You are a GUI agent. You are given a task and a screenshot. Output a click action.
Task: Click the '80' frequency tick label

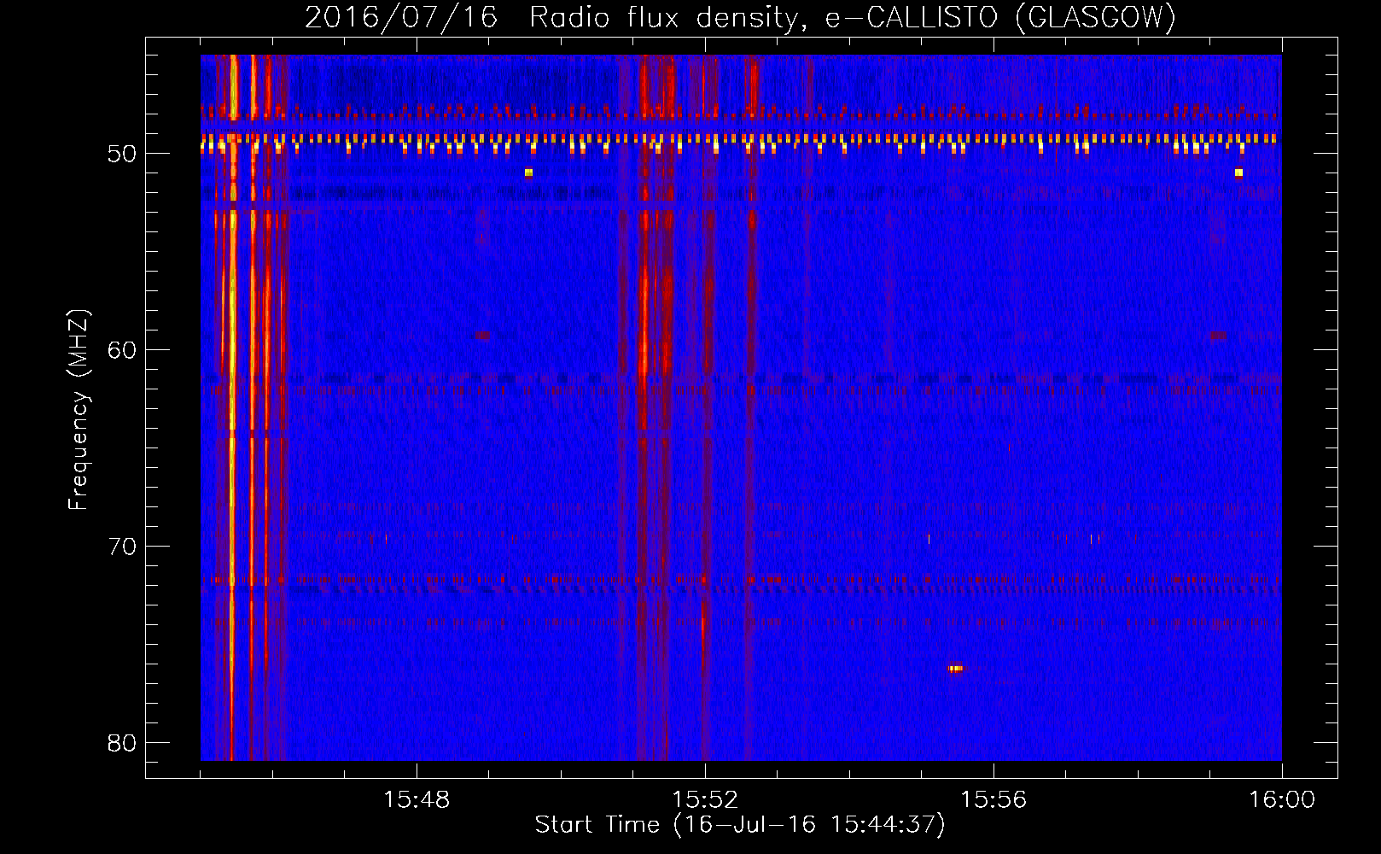point(122,743)
